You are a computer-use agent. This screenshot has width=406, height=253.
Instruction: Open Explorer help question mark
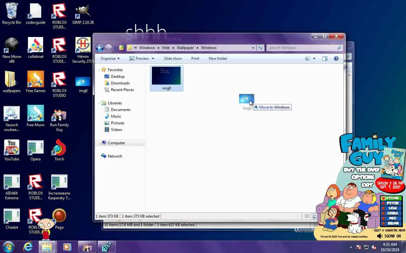click(336, 59)
